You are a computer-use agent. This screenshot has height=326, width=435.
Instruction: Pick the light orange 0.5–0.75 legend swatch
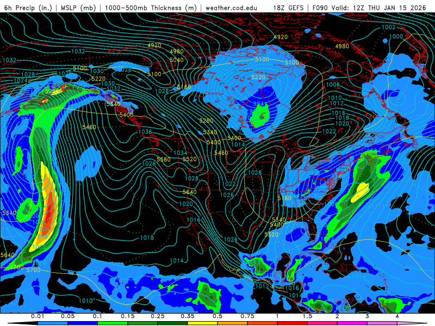click(233, 323)
